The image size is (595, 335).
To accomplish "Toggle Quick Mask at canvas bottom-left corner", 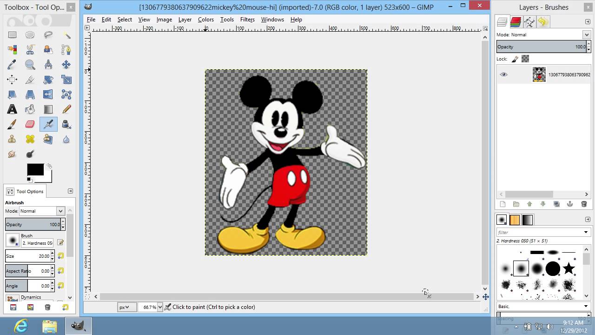I will click(87, 296).
